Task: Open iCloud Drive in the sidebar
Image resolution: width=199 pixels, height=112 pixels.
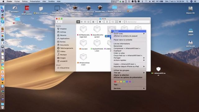Action: 65,68
